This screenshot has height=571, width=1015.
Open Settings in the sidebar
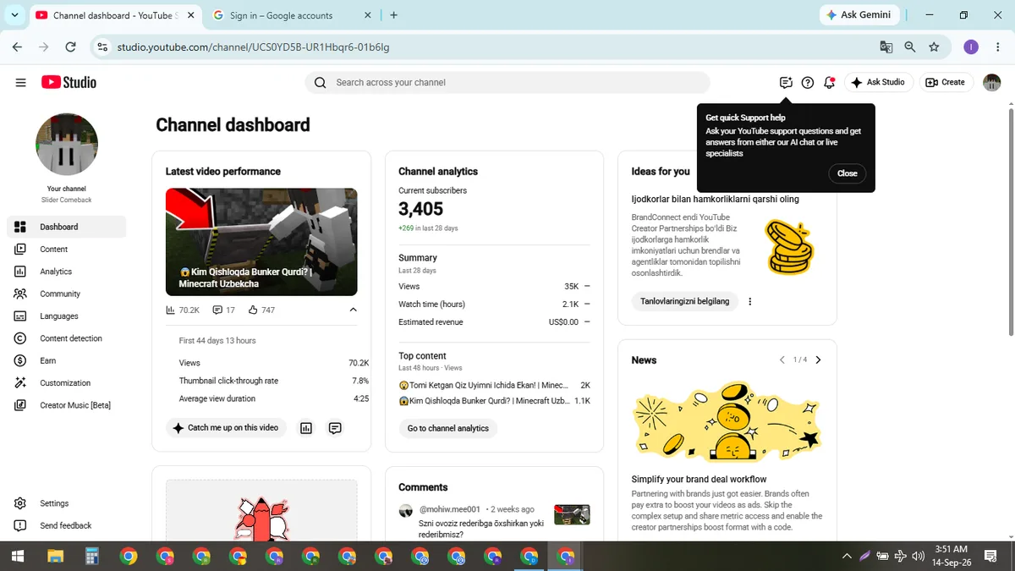tap(66, 503)
